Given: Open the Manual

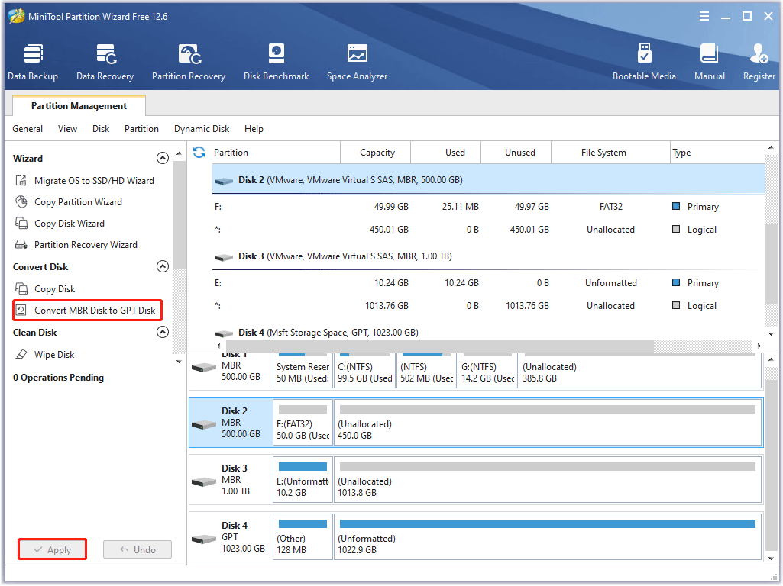Looking at the screenshot, I should click(x=709, y=62).
